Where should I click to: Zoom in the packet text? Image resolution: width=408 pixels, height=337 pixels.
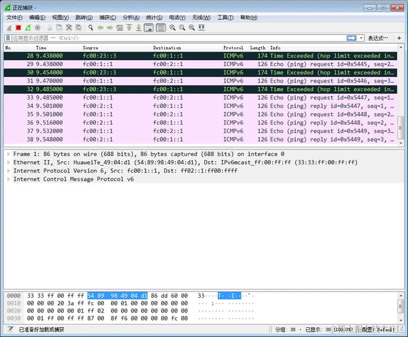[173, 27]
